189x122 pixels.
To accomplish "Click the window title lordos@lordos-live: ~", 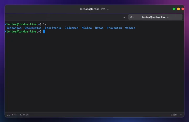I will point(94,9).
